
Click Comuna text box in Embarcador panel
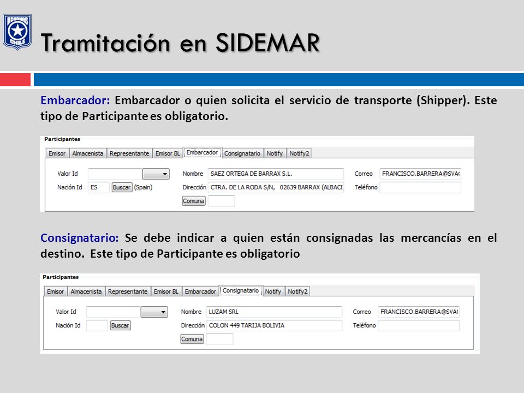coord(221,201)
